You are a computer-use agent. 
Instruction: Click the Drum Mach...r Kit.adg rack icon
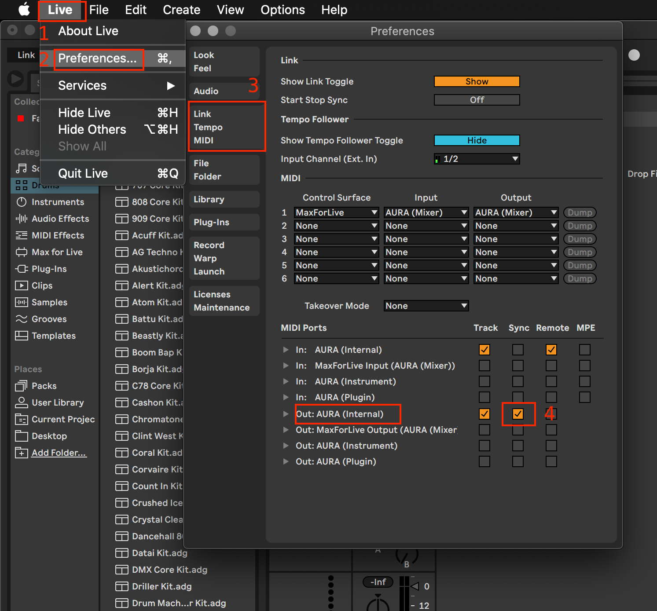[121, 603]
